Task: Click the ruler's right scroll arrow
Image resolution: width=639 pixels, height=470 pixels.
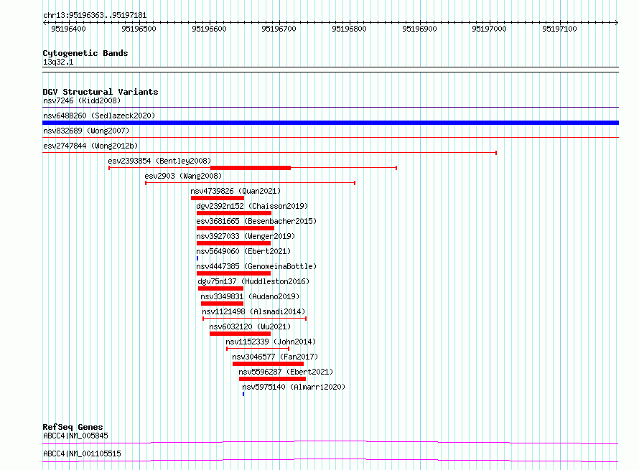Action: (617, 23)
